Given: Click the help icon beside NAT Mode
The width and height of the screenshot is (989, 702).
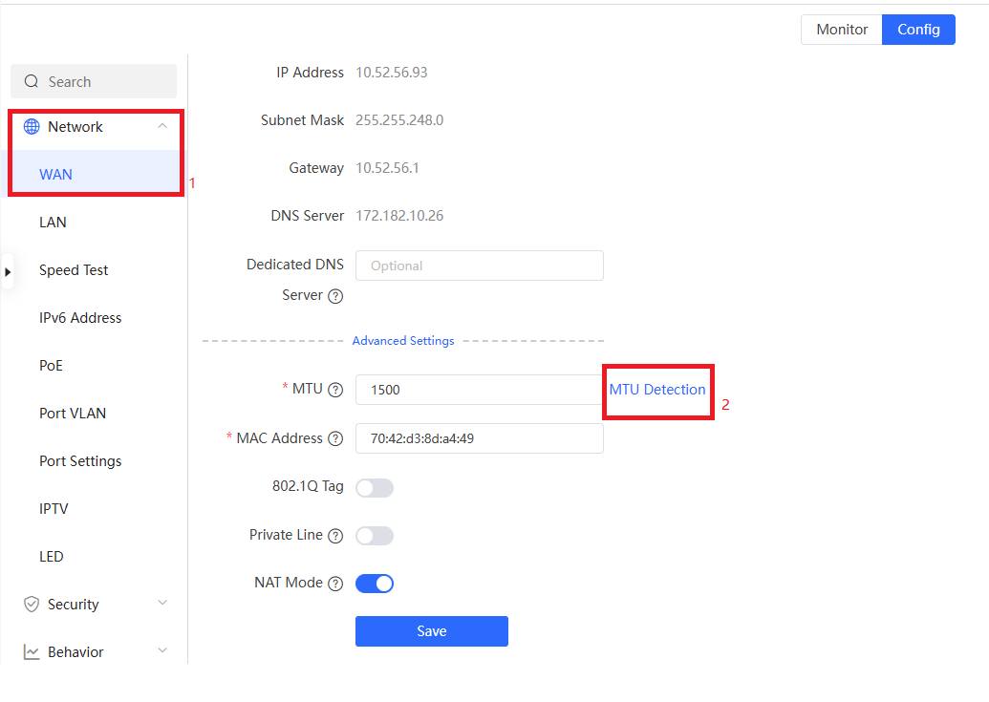Looking at the screenshot, I should 335,584.
